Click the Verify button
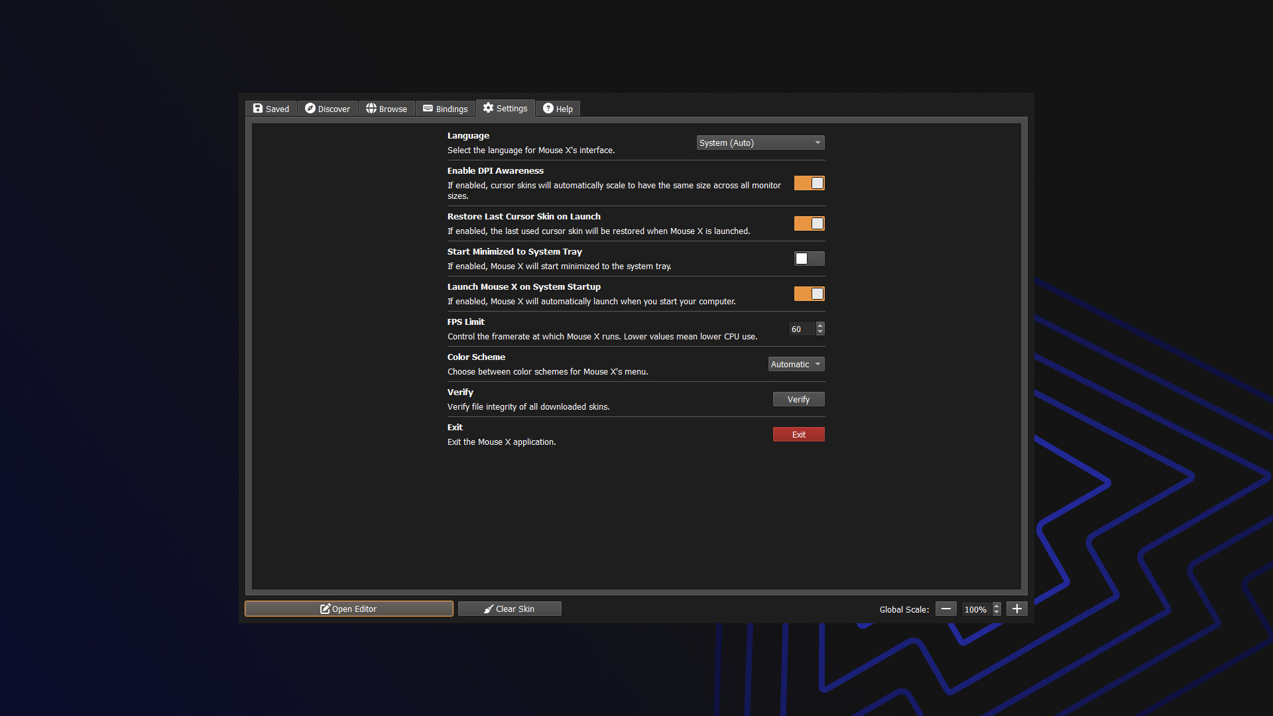Screen dimensions: 1273x716 click(x=798, y=399)
